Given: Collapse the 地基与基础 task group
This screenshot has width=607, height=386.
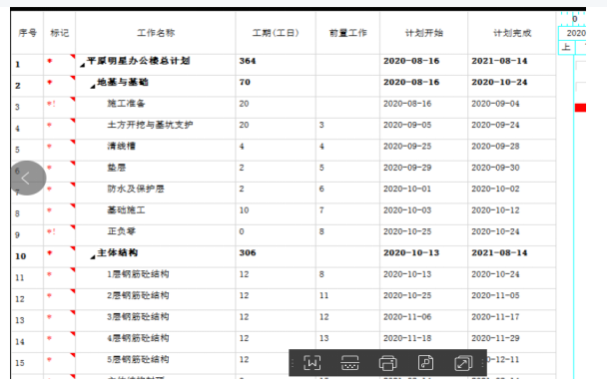Looking at the screenshot, I should [x=92, y=86].
